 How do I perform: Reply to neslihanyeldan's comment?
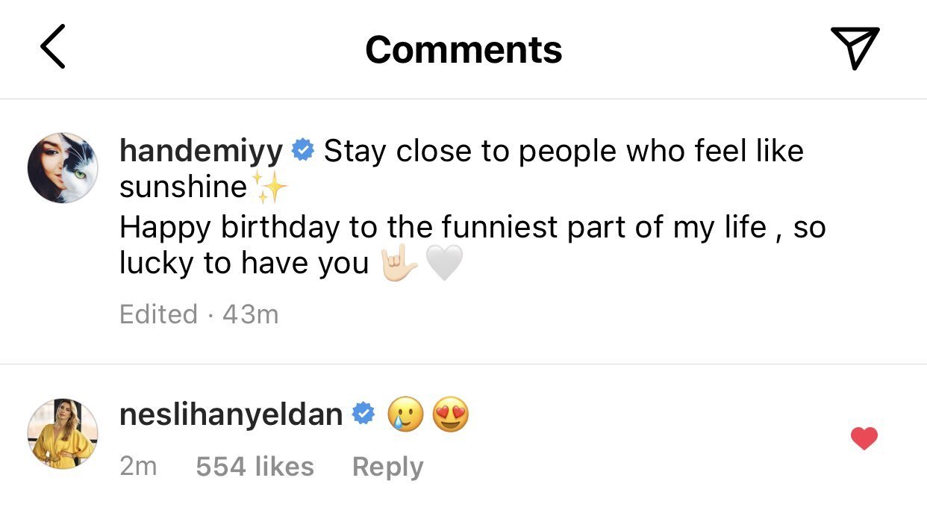pyautogui.click(x=387, y=467)
